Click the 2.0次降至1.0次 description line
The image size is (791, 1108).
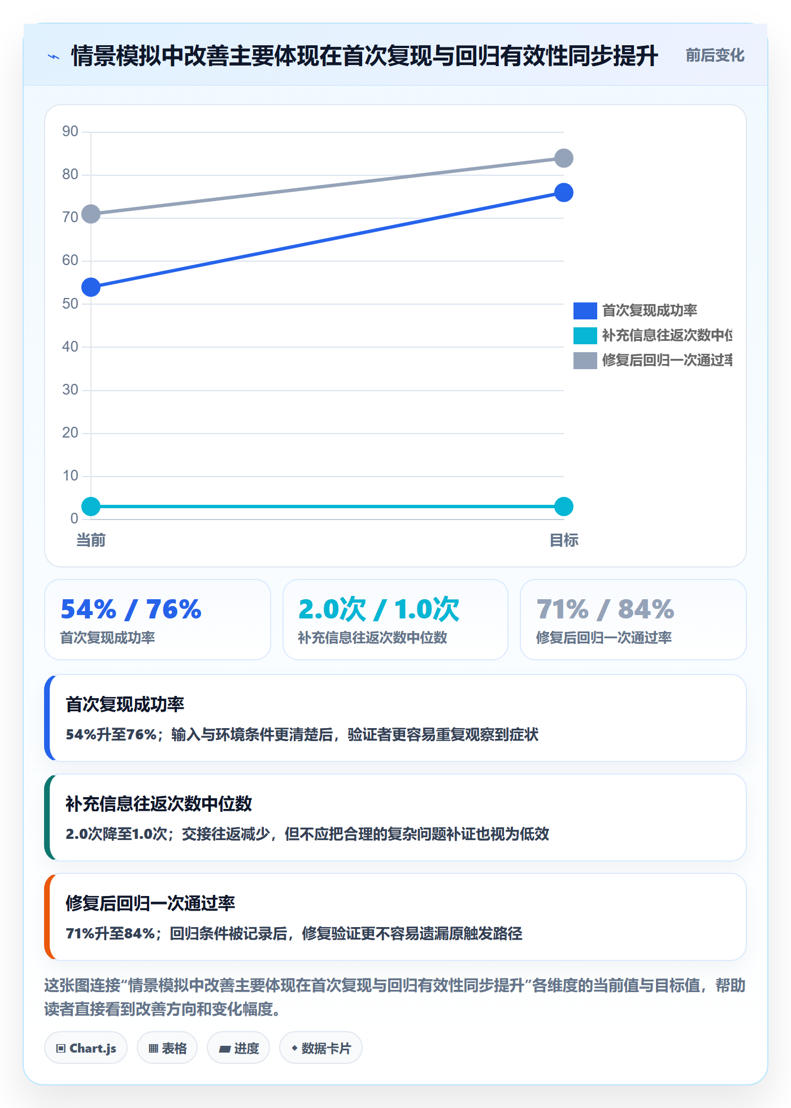pyautogui.click(x=307, y=834)
